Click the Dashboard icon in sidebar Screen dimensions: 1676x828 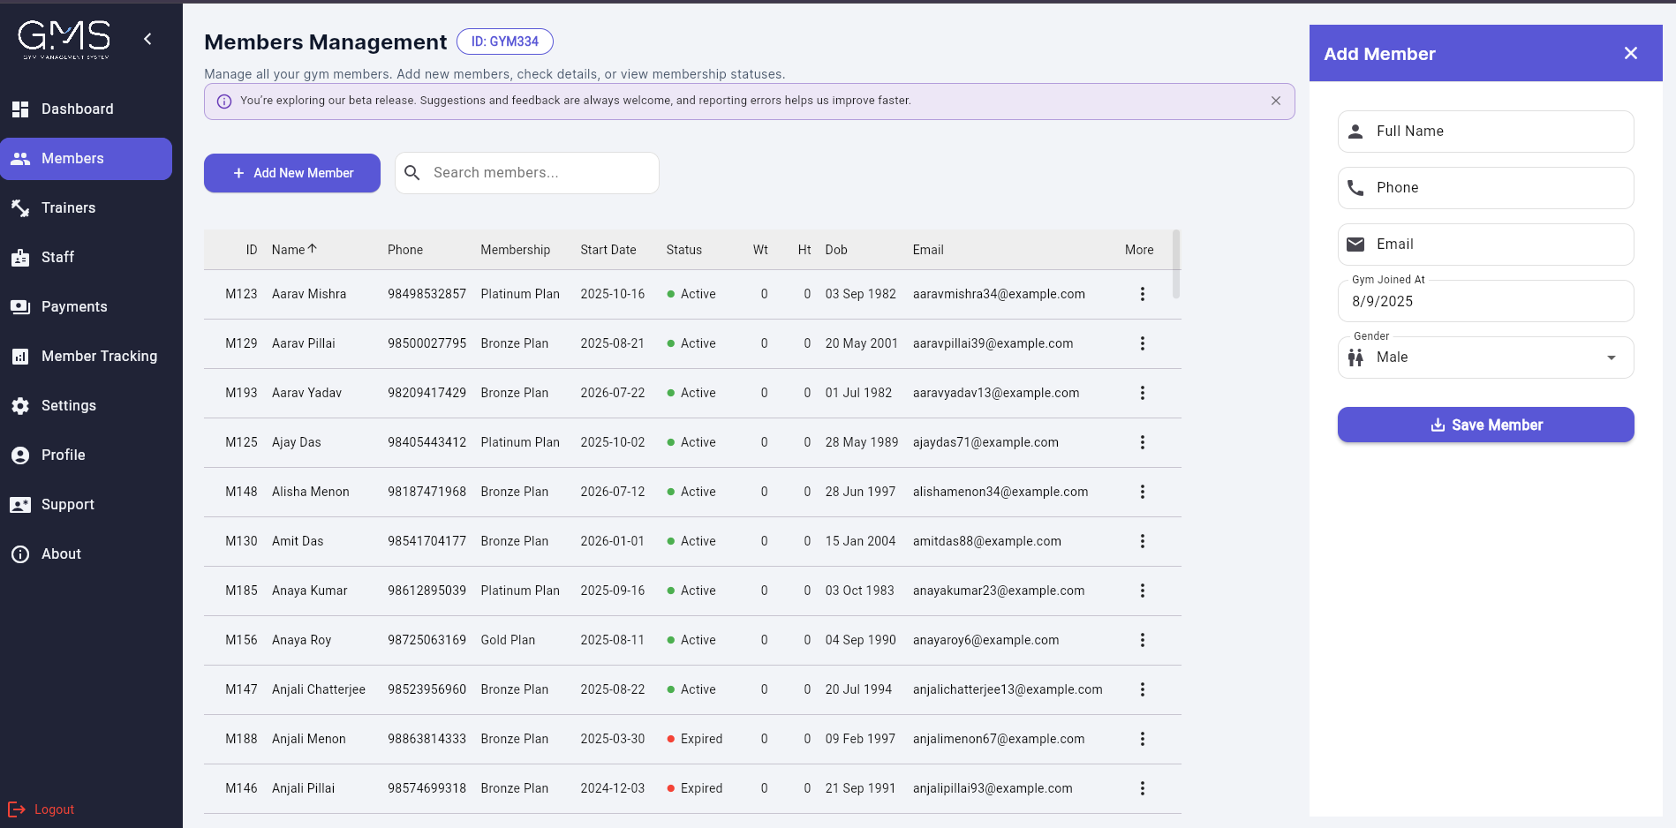(20, 109)
